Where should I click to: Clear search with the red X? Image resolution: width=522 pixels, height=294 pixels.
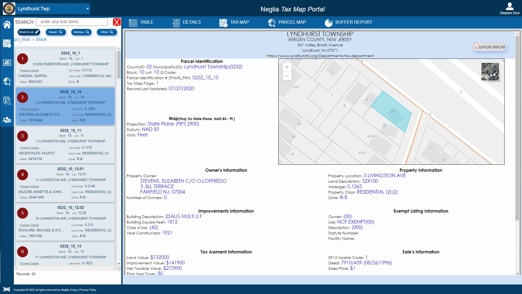click(117, 22)
